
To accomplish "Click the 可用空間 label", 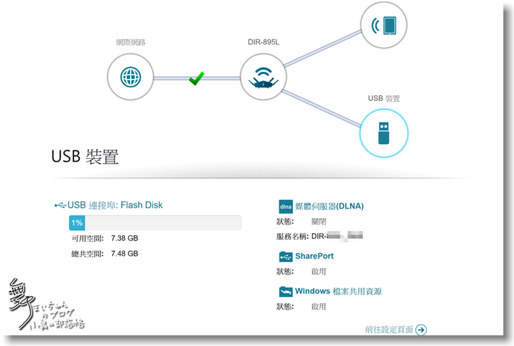I will (x=88, y=239).
